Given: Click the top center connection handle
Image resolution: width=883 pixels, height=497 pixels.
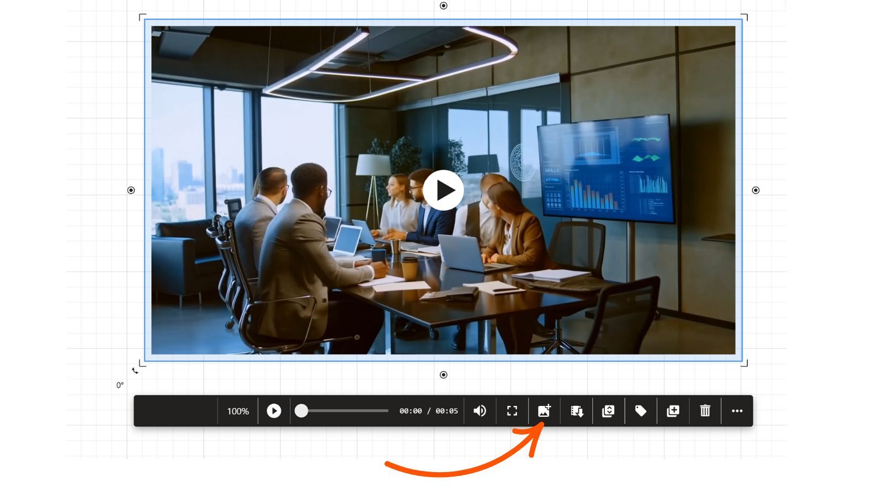Looking at the screenshot, I should pos(443,6).
